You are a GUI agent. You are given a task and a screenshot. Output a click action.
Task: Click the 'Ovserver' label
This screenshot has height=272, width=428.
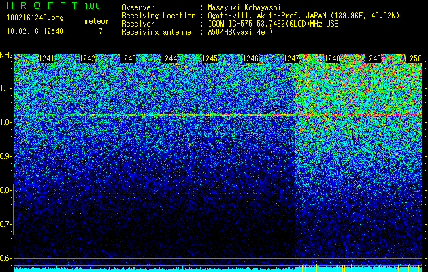coord(138,7)
